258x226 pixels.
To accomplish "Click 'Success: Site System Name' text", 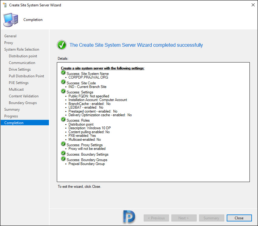I will (88, 74).
